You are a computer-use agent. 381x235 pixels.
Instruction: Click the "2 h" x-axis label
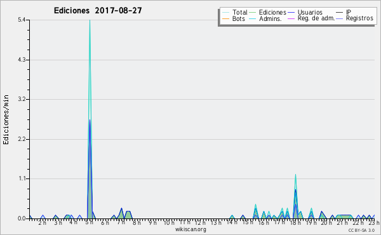(42, 223)
